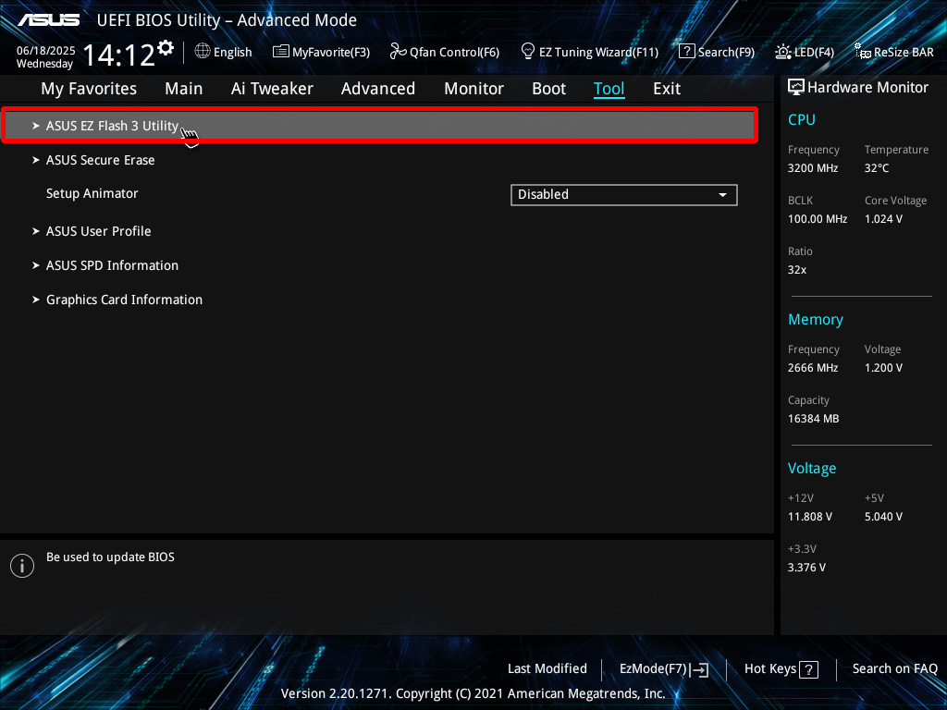Click the EzMode exit arrow icon
Screen dimensions: 947x710
pos(699,669)
